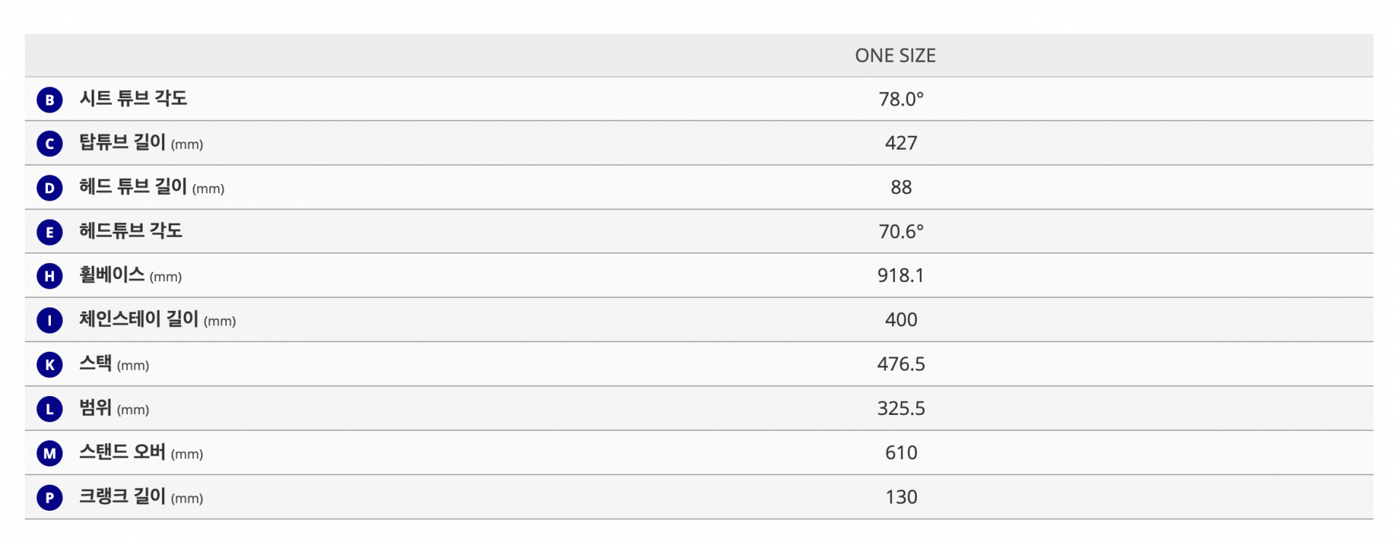The height and width of the screenshot is (545, 1396).
Task: Click the blue D badge icon
Action: 49,188
